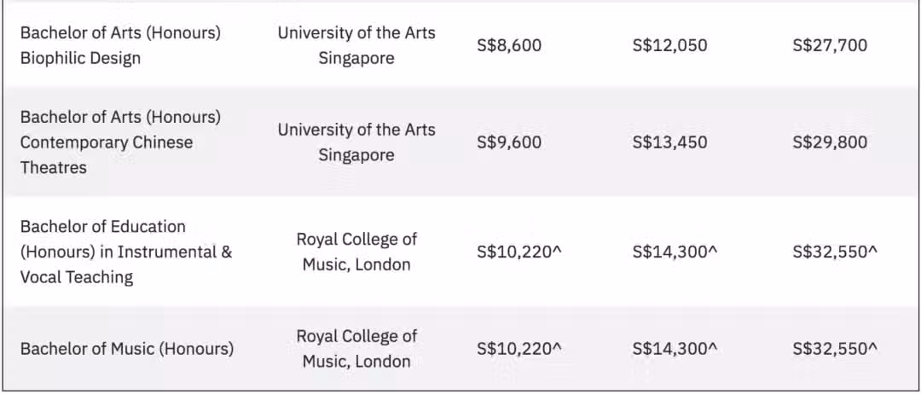Click S$32,550^ in the Bachelor of Education row

point(835,252)
